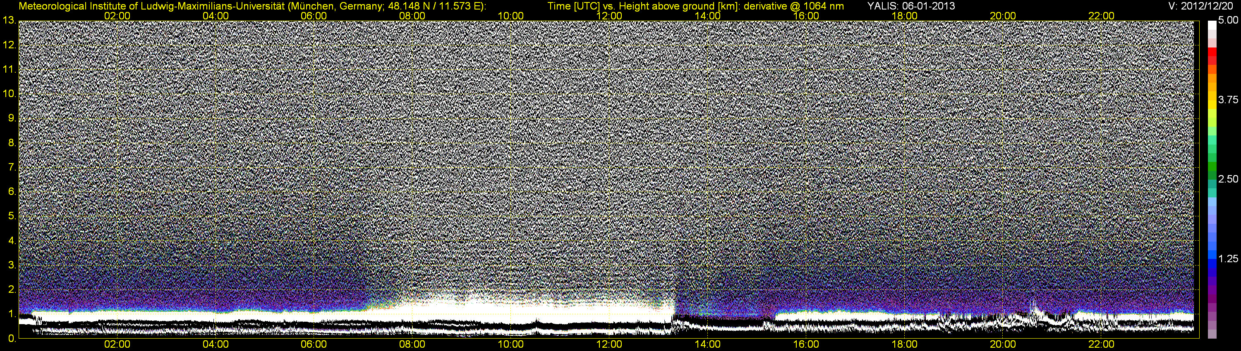This screenshot has height=351, width=1241.
Task: Click the 10:00 label on the top time axis
Action: point(510,16)
